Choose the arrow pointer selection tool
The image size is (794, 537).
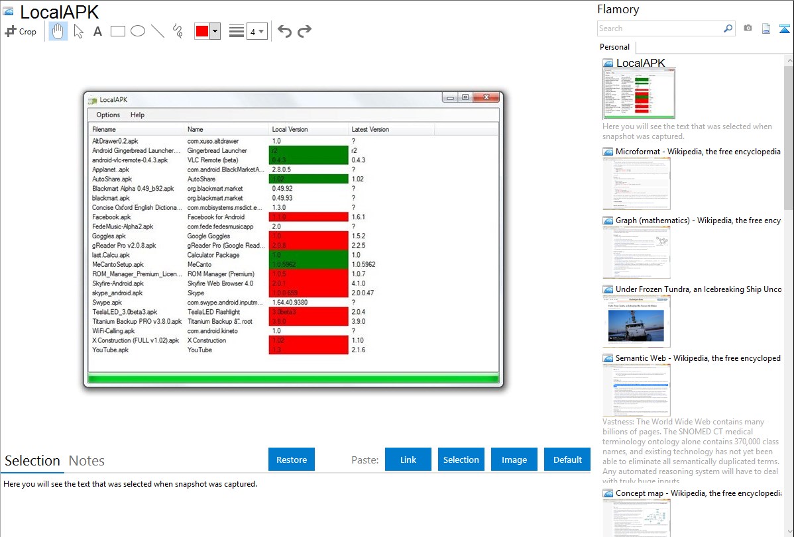(78, 31)
